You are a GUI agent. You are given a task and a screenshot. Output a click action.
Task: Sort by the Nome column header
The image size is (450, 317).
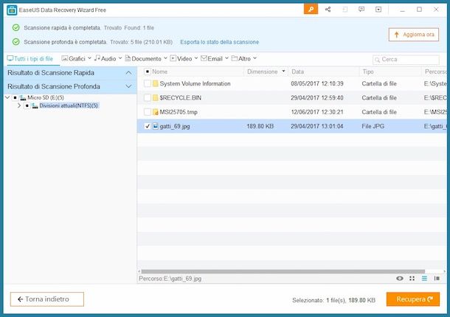click(x=160, y=72)
